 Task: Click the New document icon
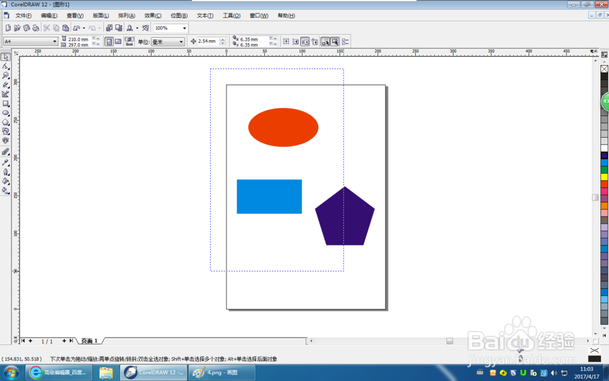tap(8, 28)
